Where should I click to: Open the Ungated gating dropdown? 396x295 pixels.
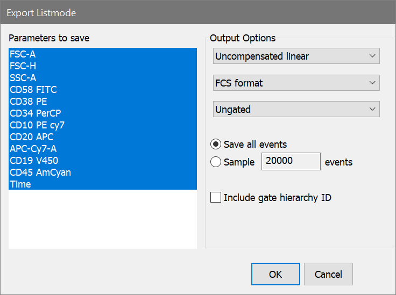click(x=296, y=109)
